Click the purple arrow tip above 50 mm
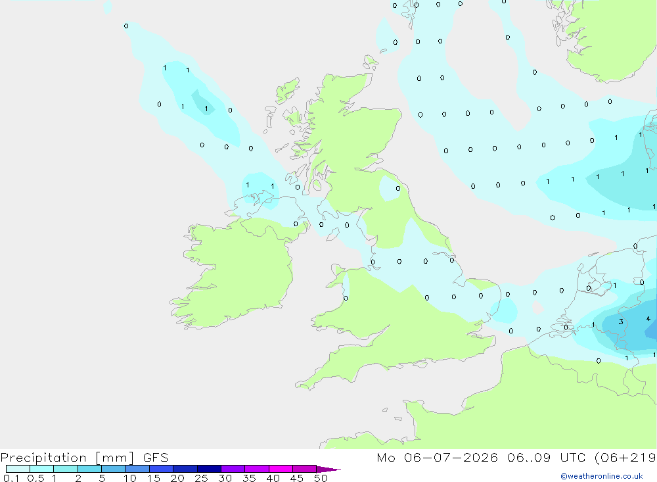657x482 pixels. click(x=328, y=470)
